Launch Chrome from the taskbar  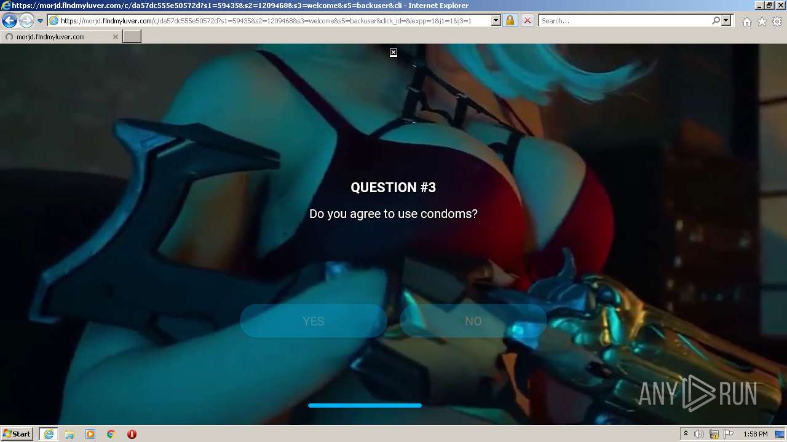pos(111,434)
